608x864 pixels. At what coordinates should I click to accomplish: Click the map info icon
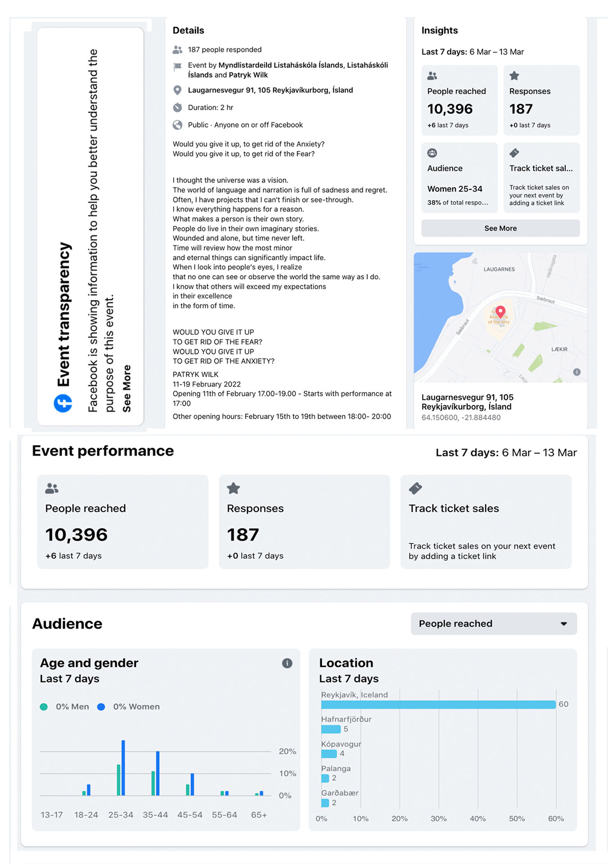(576, 372)
